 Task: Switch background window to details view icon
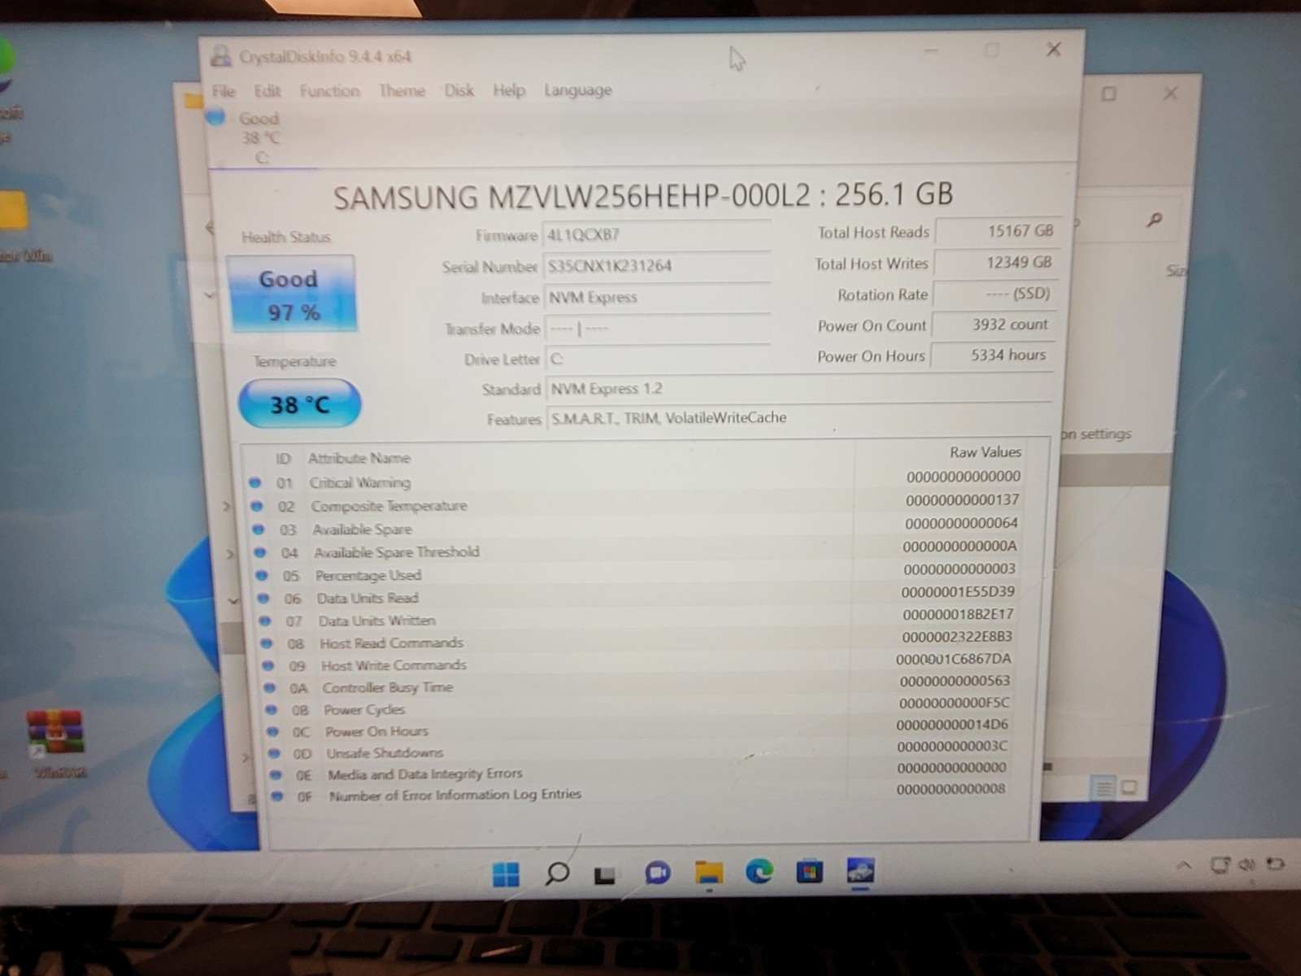[1103, 788]
